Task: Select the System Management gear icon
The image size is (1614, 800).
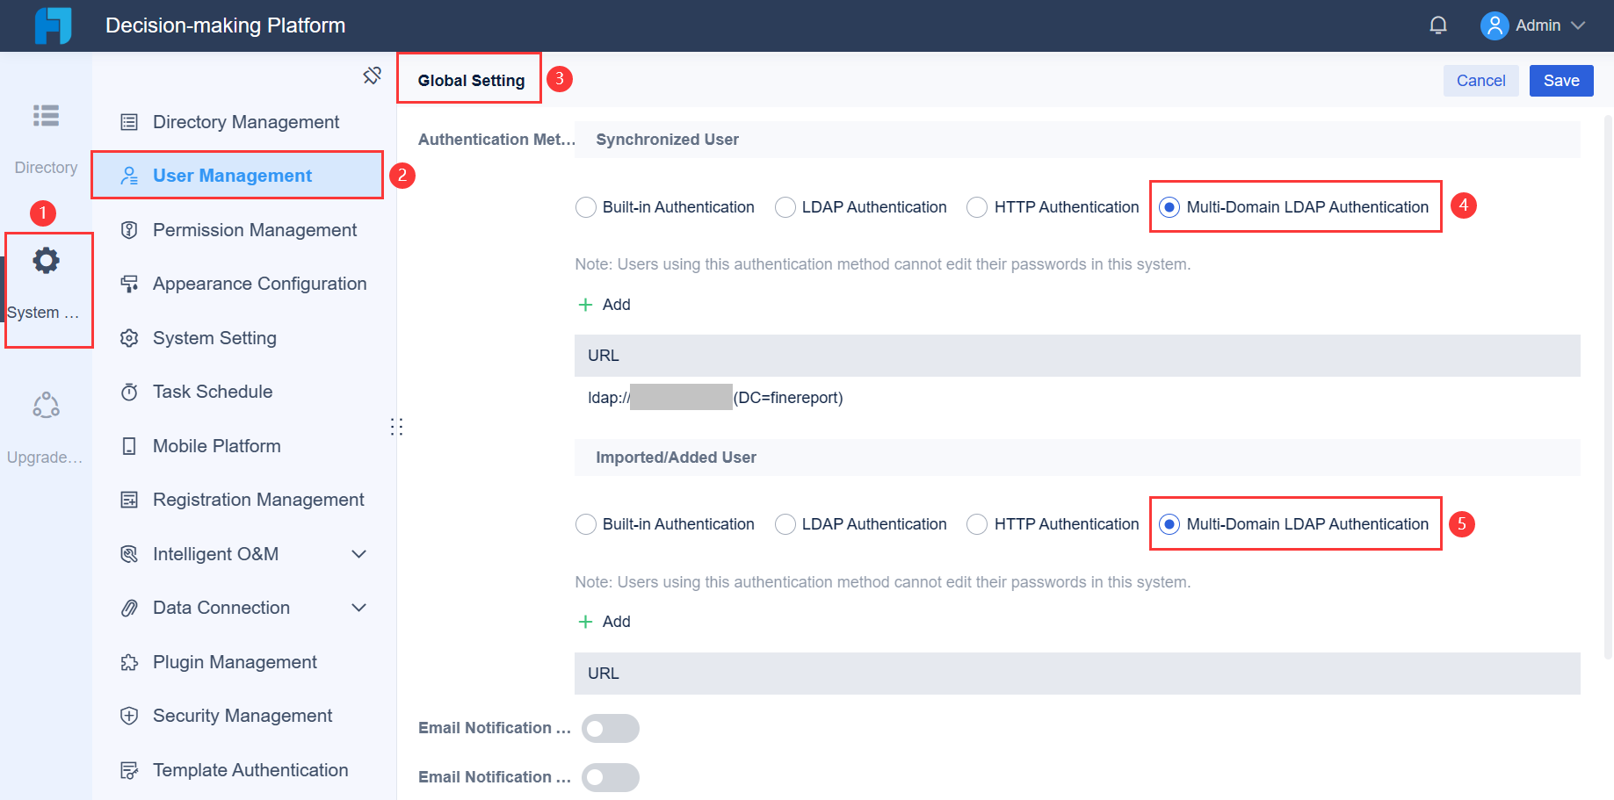Action: (46, 260)
